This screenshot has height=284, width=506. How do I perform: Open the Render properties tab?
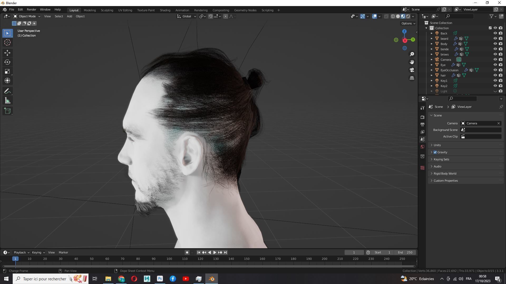point(422,117)
